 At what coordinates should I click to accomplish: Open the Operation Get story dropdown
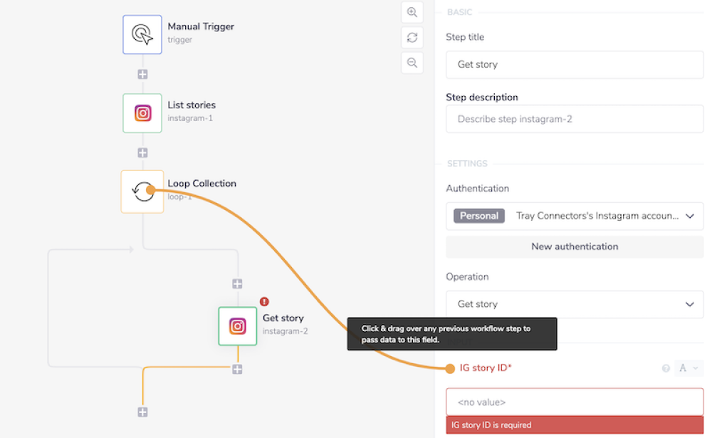[x=575, y=304]
